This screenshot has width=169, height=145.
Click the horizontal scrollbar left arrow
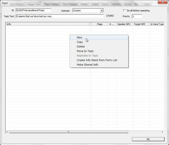point(7,132)
